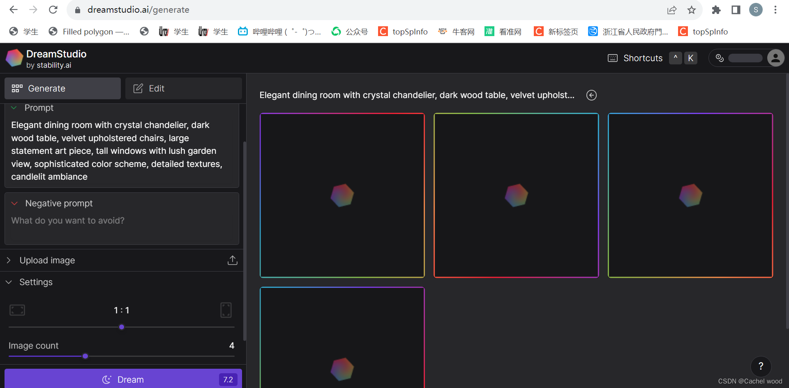Image resolution: width=789 pixels, height=388 pixels.
Task: Open the 公众号 bookmark
Action: pos(350,32)
